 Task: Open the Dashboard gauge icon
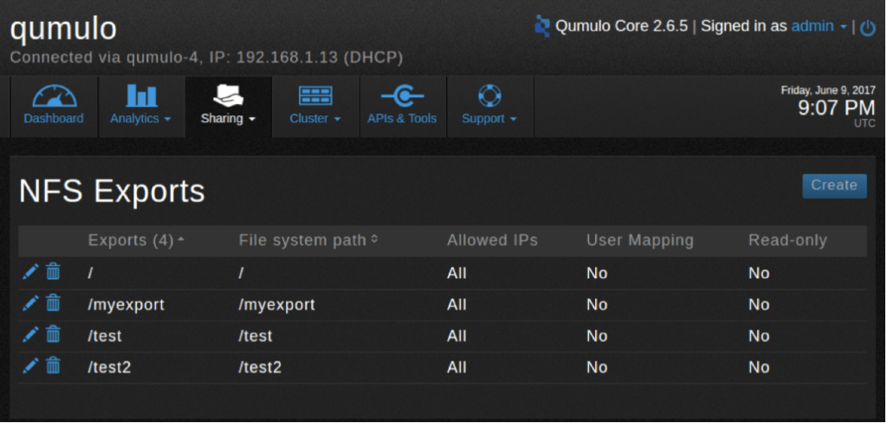point(55,95)
